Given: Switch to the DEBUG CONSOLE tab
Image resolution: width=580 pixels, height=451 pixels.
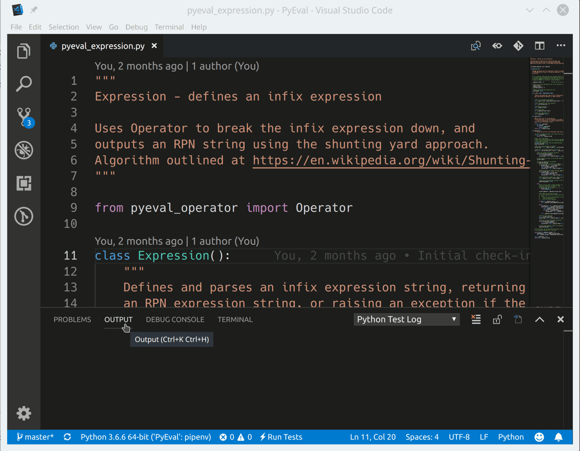Looking at the screenshot, I should pos(175,319).
